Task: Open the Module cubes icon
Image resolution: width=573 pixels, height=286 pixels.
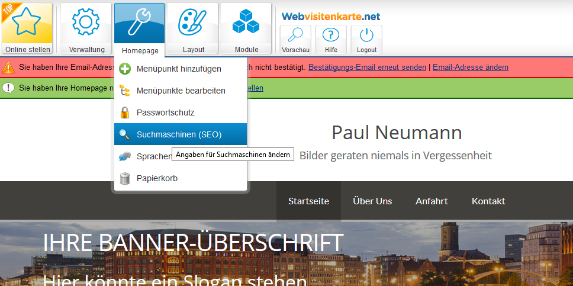Action: pos(246,21)
